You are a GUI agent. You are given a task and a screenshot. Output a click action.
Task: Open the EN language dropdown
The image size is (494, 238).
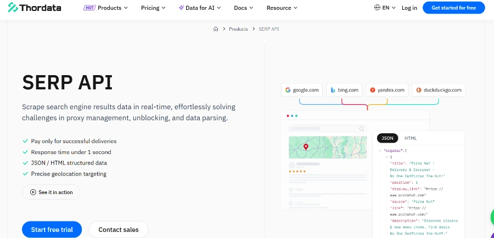click(x=385, y=8)
